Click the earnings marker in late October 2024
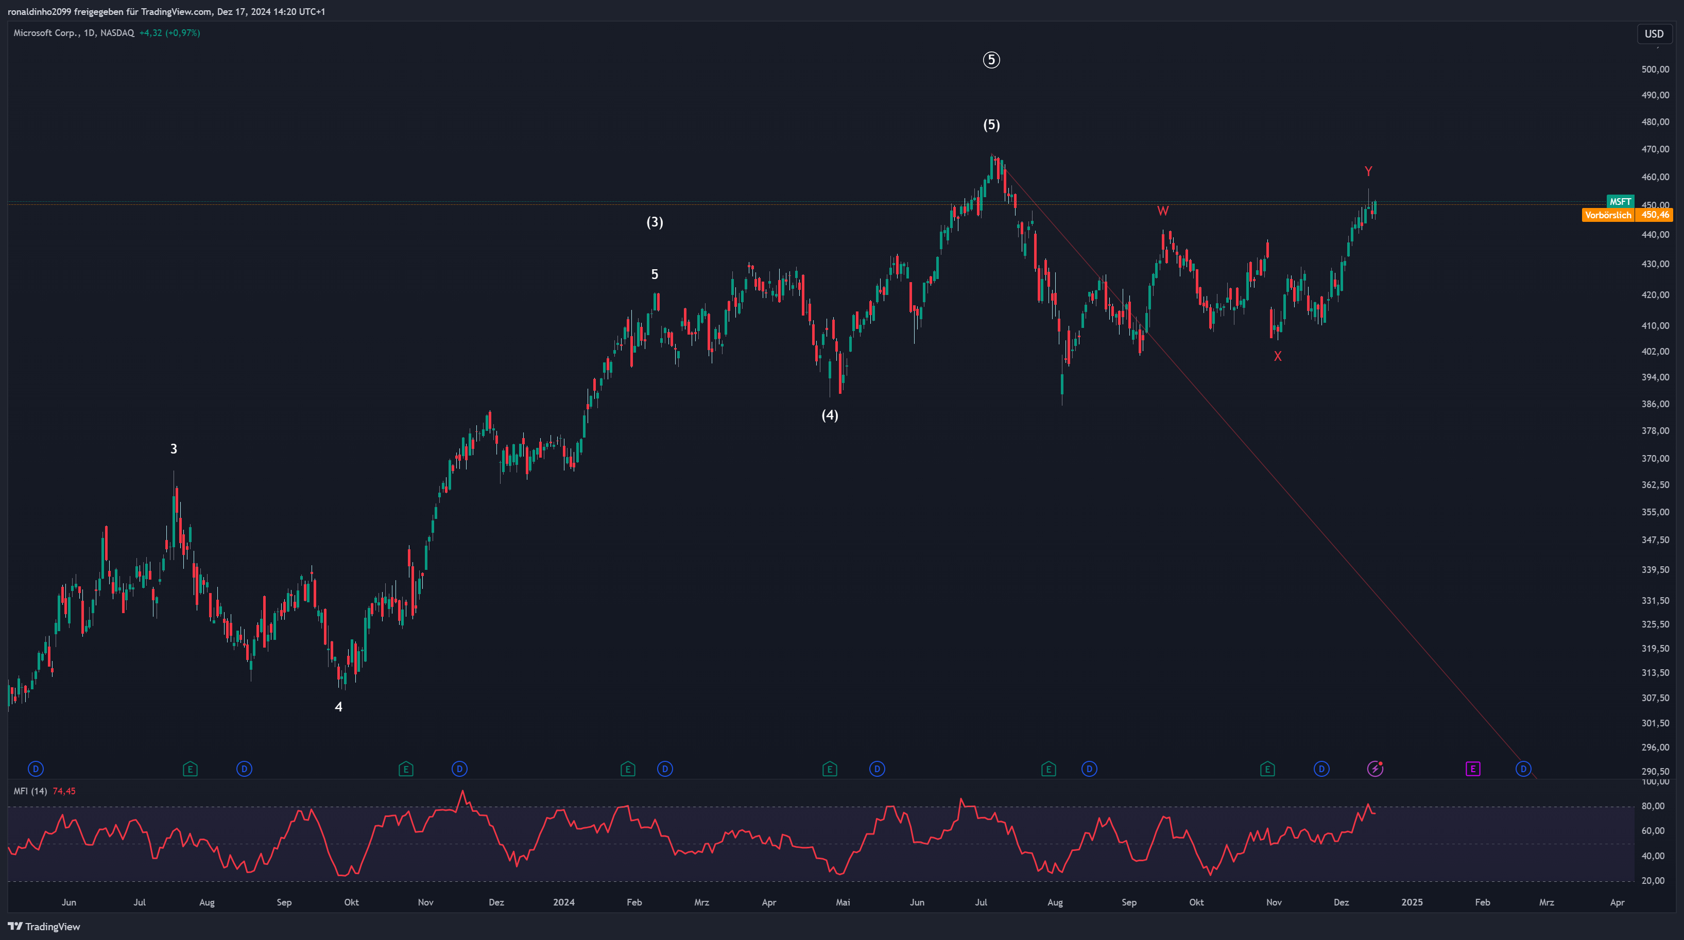This screenshot has width=1684, height=940. [1267, 769]
